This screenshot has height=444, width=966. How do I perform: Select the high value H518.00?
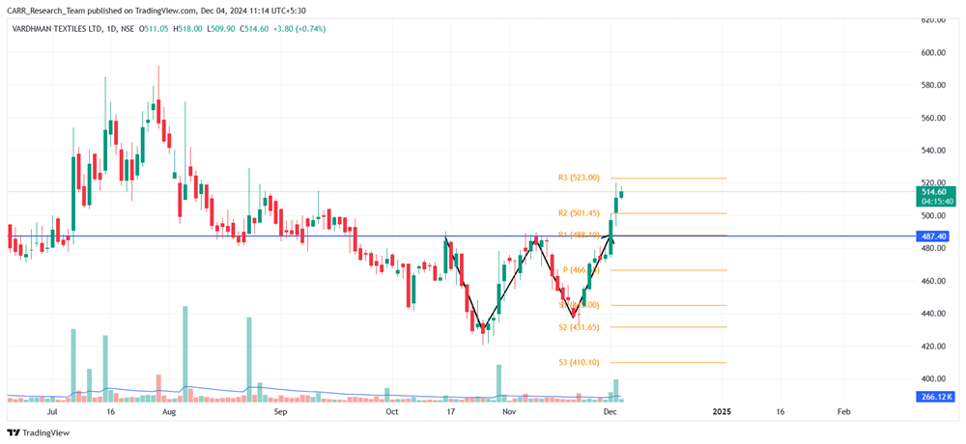189,29
